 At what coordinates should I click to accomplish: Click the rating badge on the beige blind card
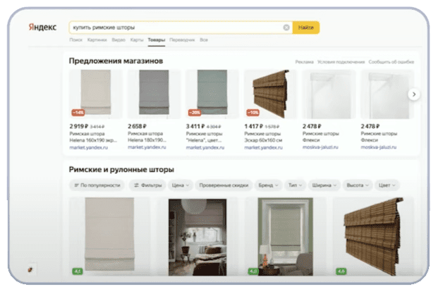[78, 271]
